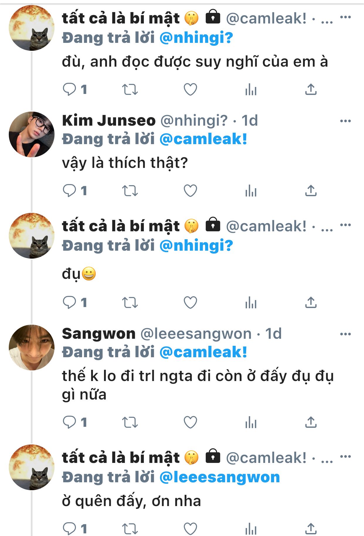
Task: Open Sangwon's profile by display name
Action: (x=99, y=334)
